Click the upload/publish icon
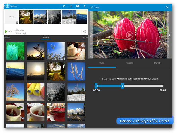The image size is (178, 134). (x=71, y=6)
